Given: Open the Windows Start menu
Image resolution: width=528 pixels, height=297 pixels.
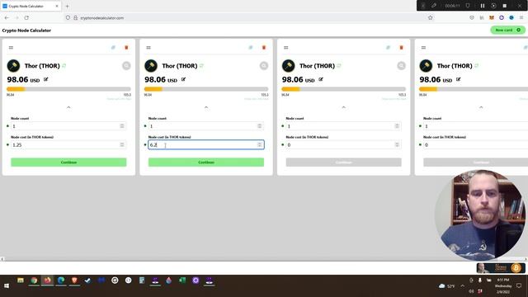Looking at the screenshot, I should pos(6,286).
